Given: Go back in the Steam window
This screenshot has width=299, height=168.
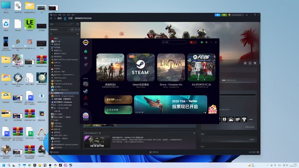Looking at the screenshot, I should click(51, 18).
